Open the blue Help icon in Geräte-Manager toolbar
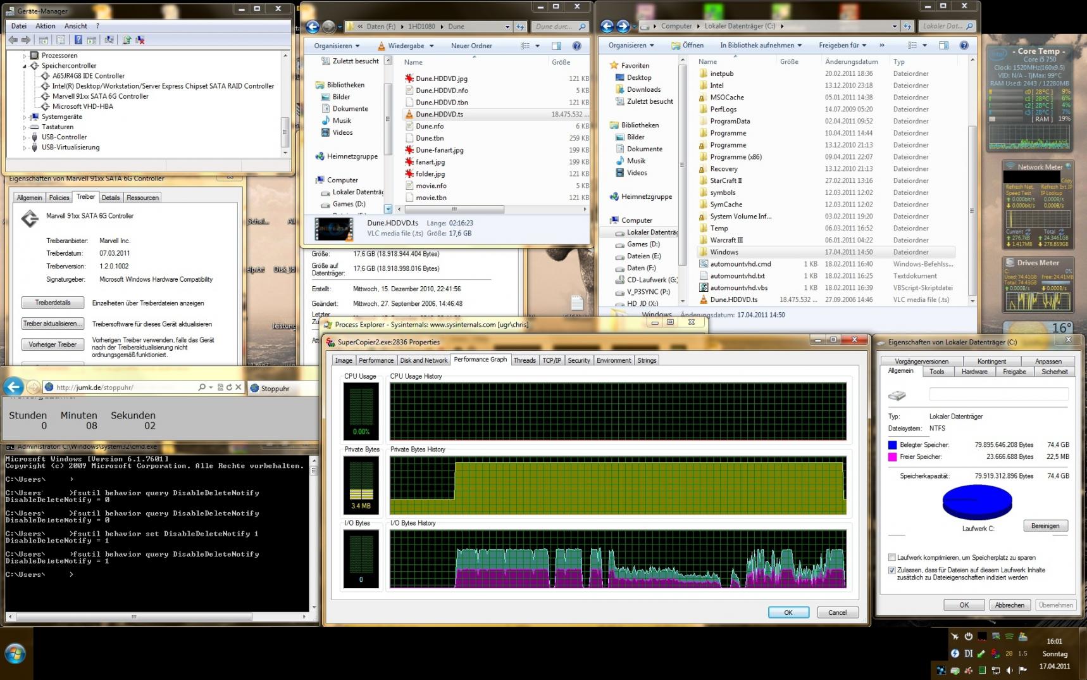The image size is (1087, 680). [78, 40]
